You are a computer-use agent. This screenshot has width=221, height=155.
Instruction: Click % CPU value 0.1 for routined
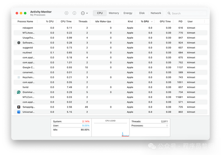pos(52,52)
